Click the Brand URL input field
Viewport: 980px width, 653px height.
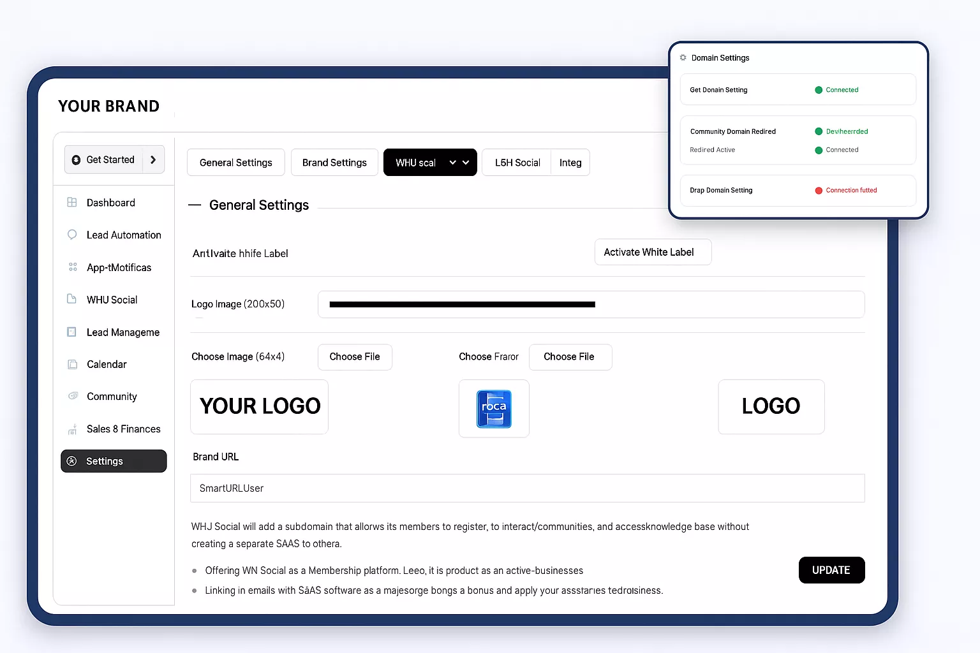coord(527,488)
